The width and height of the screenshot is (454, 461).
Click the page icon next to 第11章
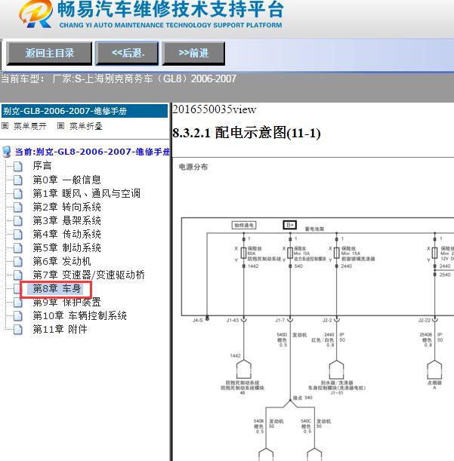click(x=18, y=329)
